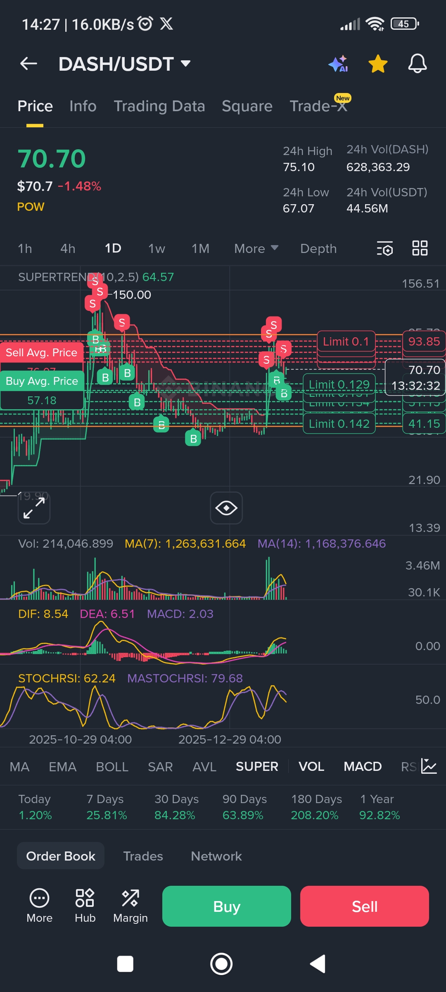
Task: Tap the Limit 0.129 buy order marker
Action: [x=339, y=384]
